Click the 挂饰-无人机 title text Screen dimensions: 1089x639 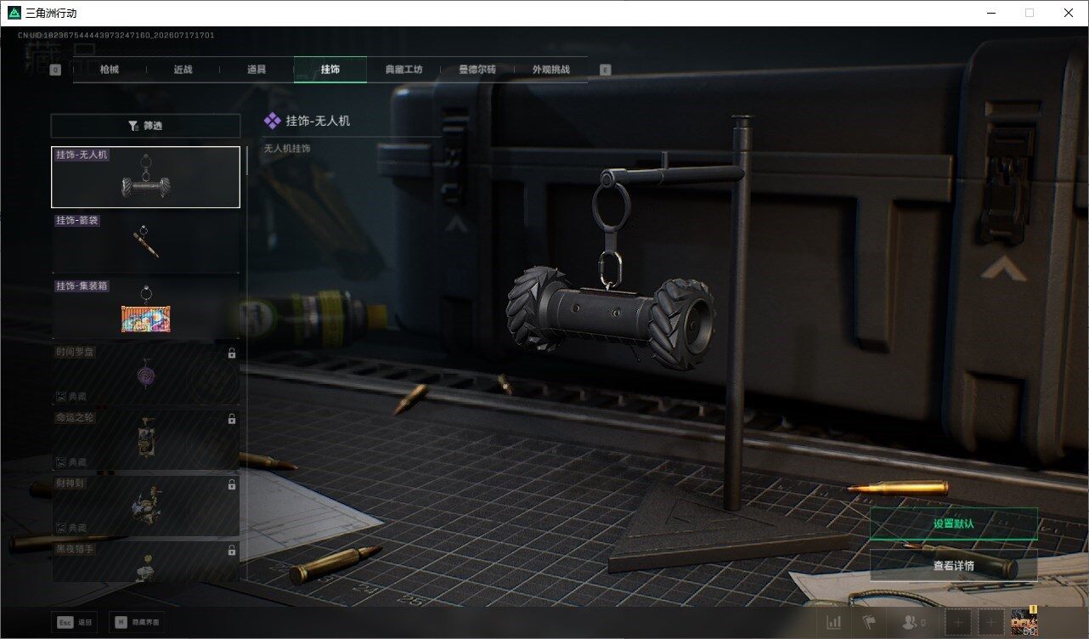318,121
